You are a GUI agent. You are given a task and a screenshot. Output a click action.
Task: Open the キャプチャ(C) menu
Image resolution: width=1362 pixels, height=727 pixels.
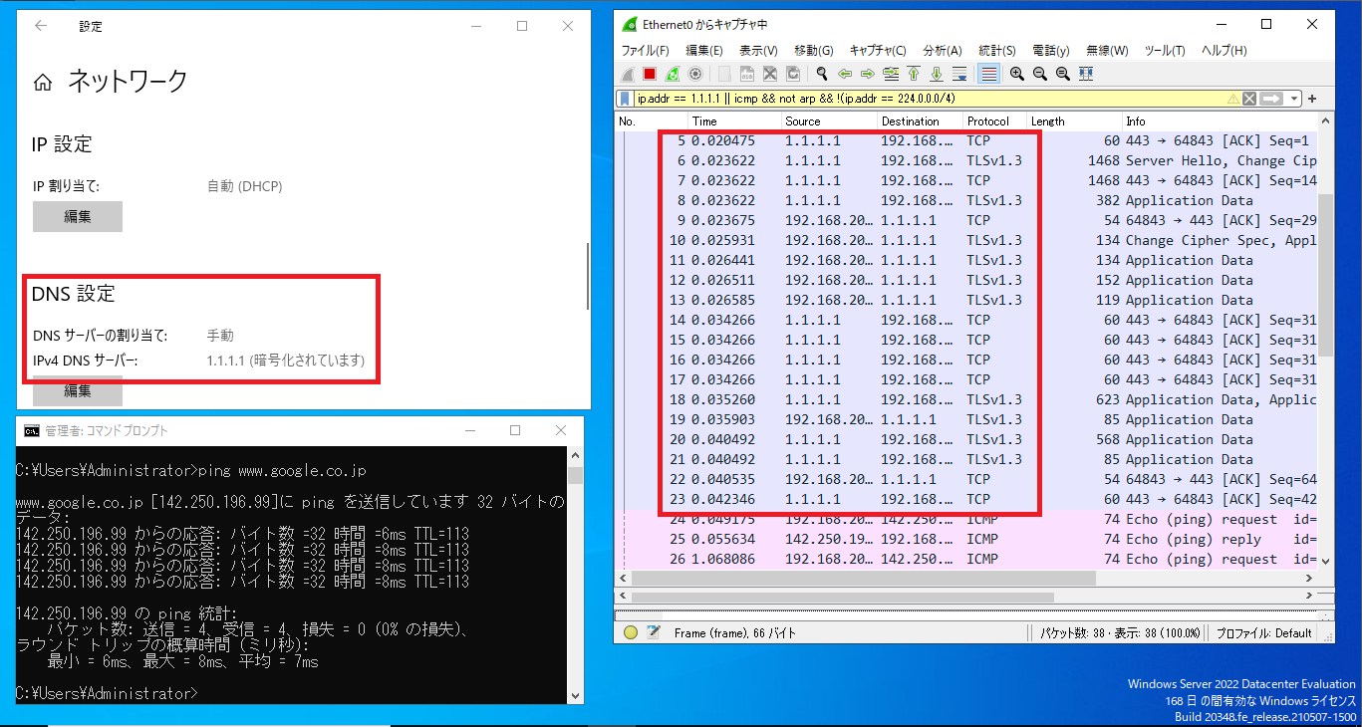click(878, 51)
